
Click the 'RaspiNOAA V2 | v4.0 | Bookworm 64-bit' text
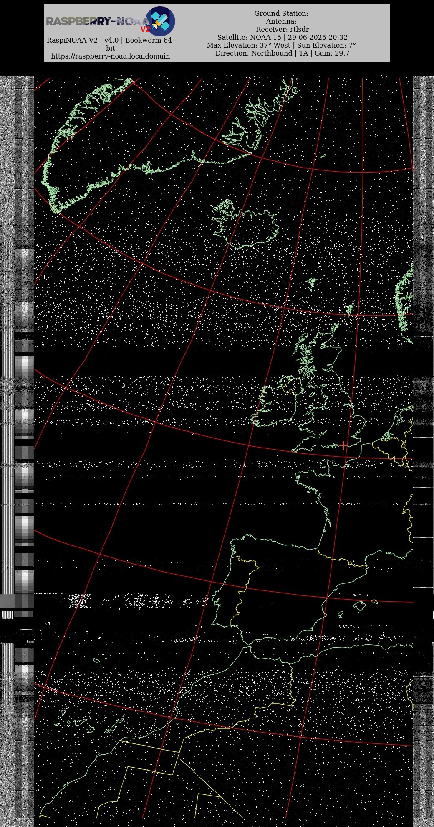tap(111, 44)
